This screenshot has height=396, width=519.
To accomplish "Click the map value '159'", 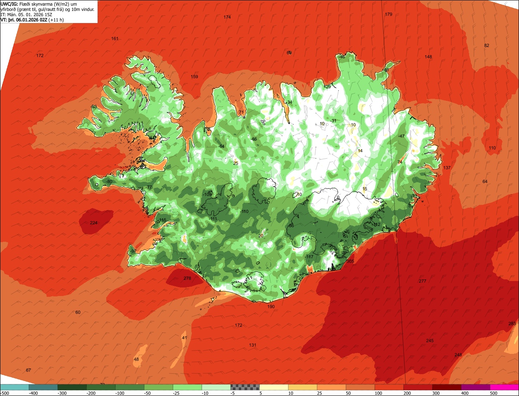I will [x=194, y=77].
